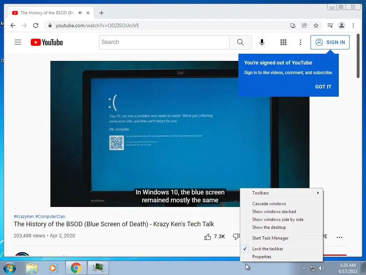Open YouTube settings three-dot menu
The width and height of the screenshot is (366, 275).
(x=300, y=42)
